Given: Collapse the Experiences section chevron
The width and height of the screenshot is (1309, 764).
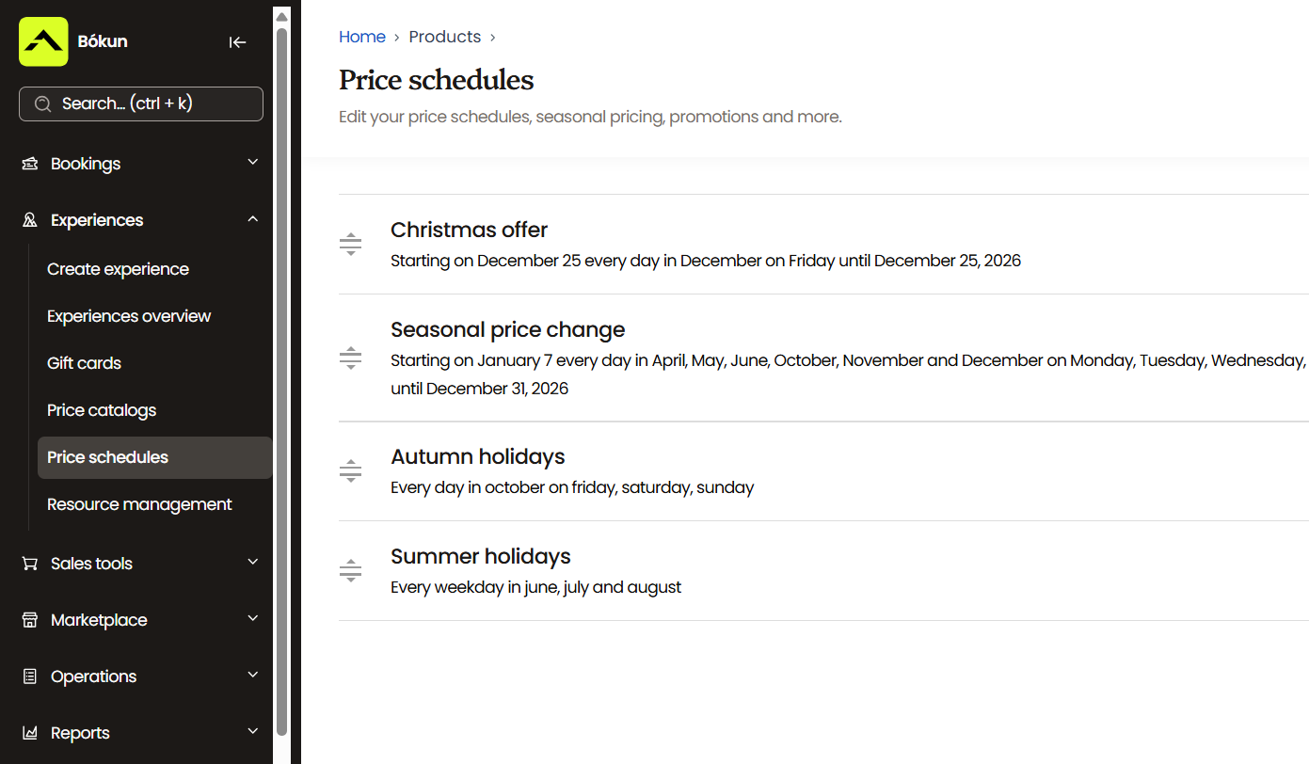Looking at the screenshot, I should pos(252,219).
